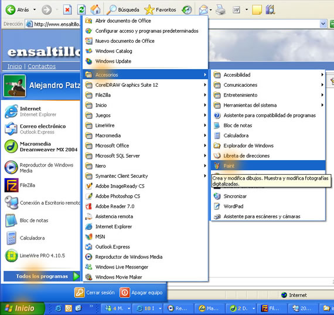Launch Adobe ImageReady CS
Image resolution: width=334 pixels, height=315 pixels.
tap(145, 186)
